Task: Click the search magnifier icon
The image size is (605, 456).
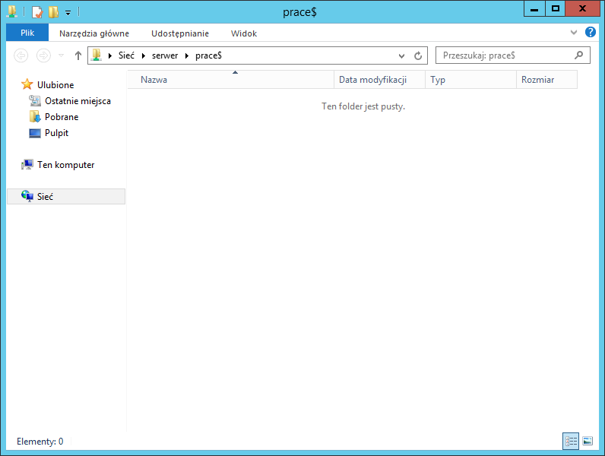Action: [578, 55]
